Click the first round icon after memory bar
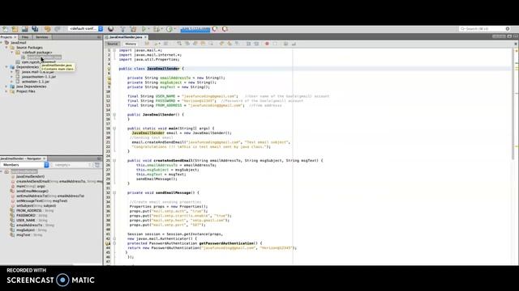 click(x=215, y=29)
